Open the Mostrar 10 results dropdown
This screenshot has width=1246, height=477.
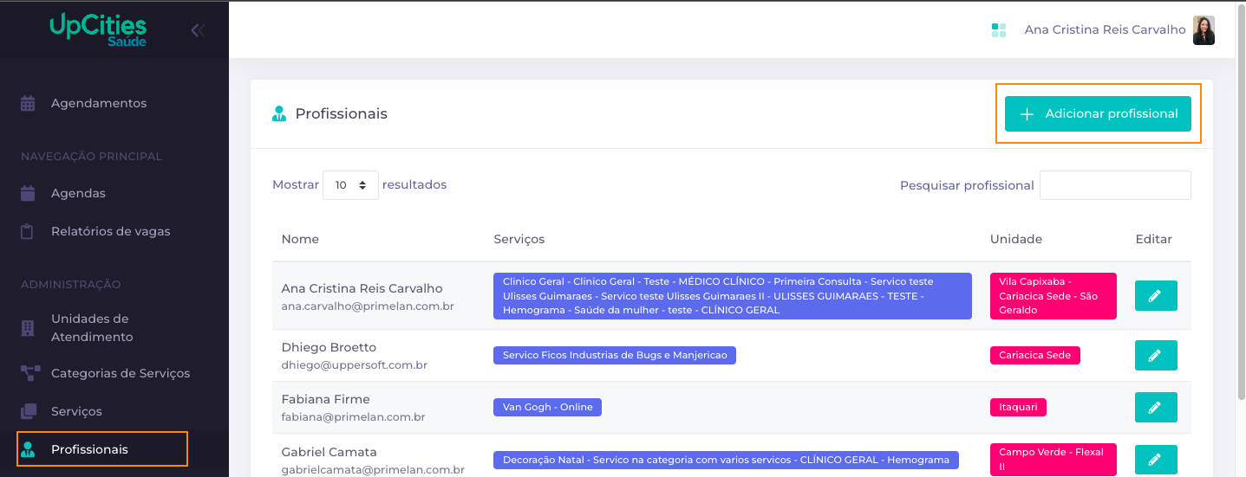click(350, 185)
